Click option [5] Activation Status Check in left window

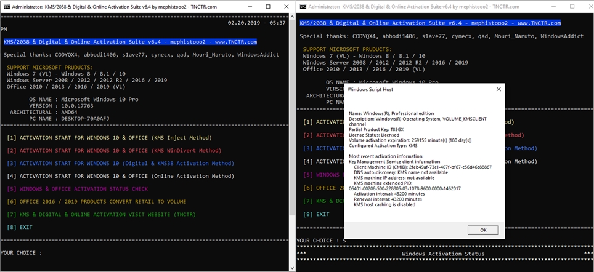pyautogui.click(x=77, y=189)
